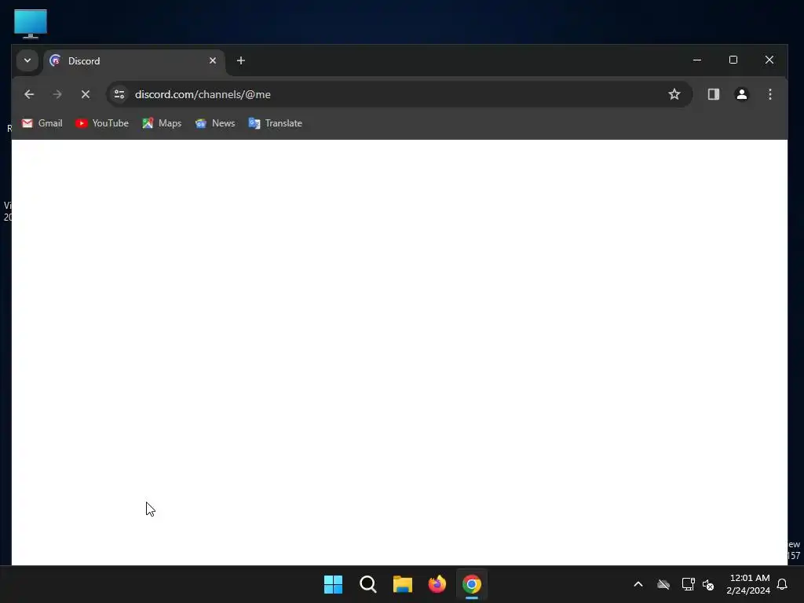Launch Firefox from taskbar

click(x=437, y=584)
